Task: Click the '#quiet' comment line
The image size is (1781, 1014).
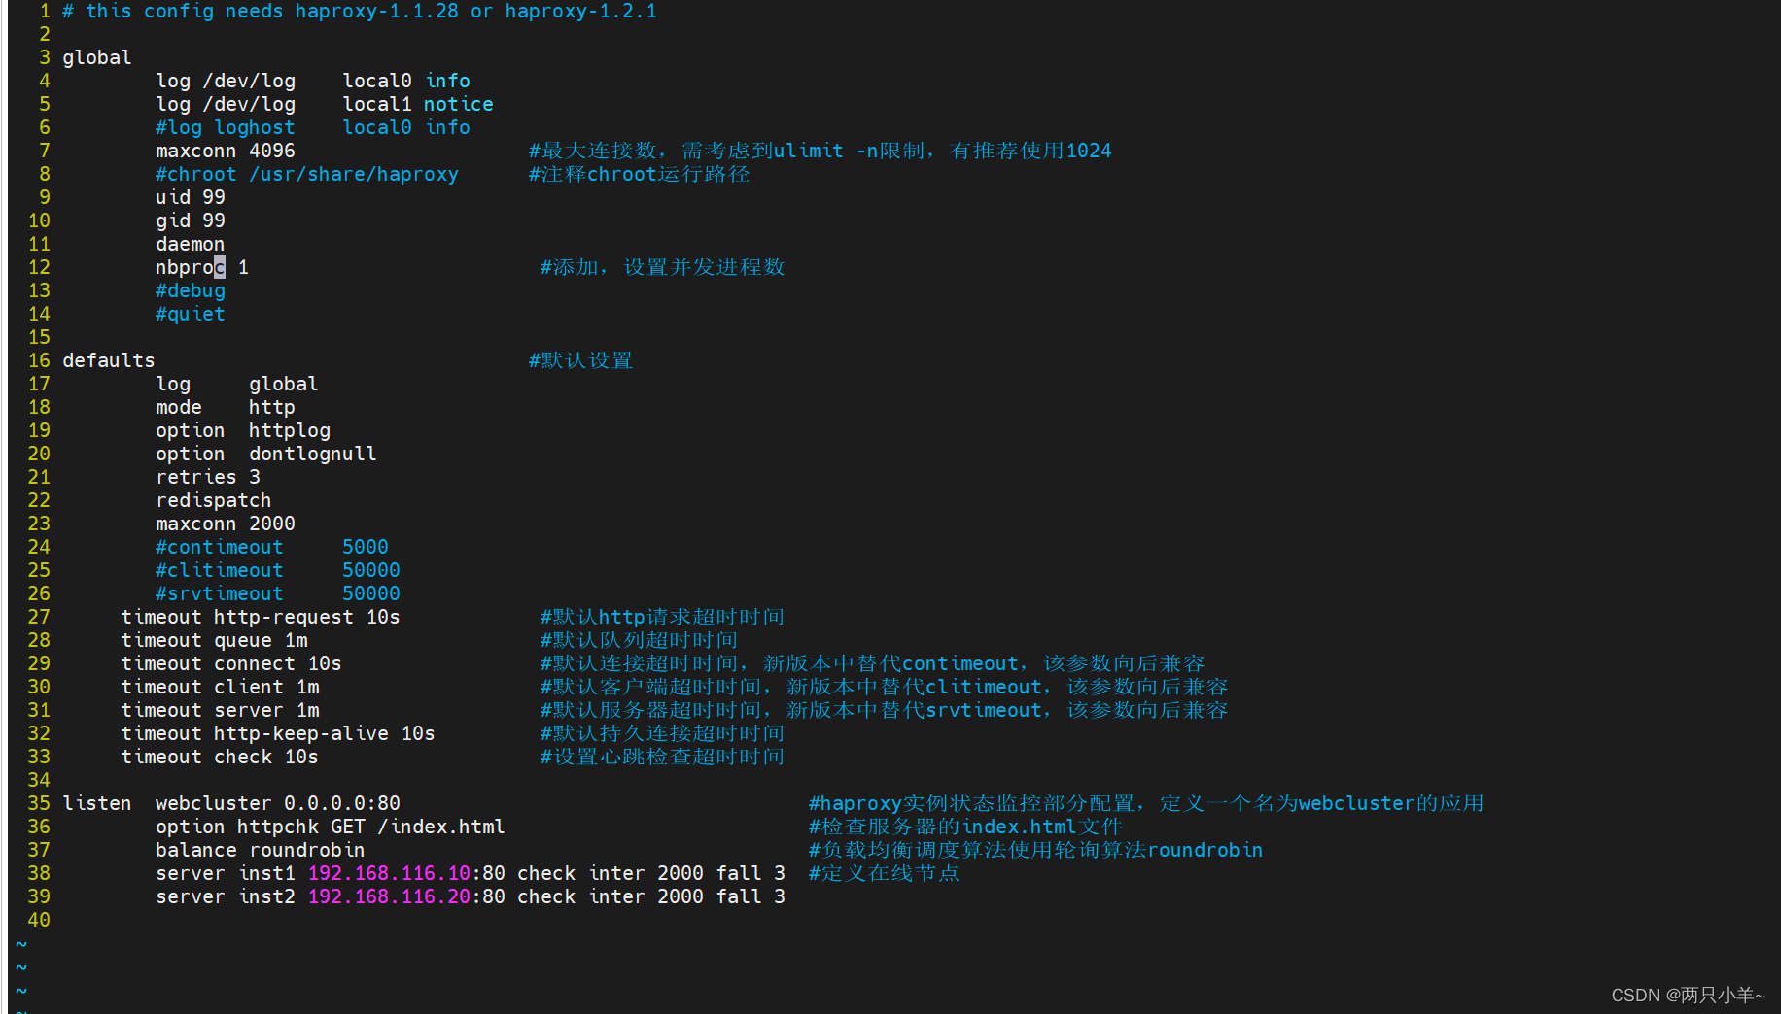Action: point(191,314)
